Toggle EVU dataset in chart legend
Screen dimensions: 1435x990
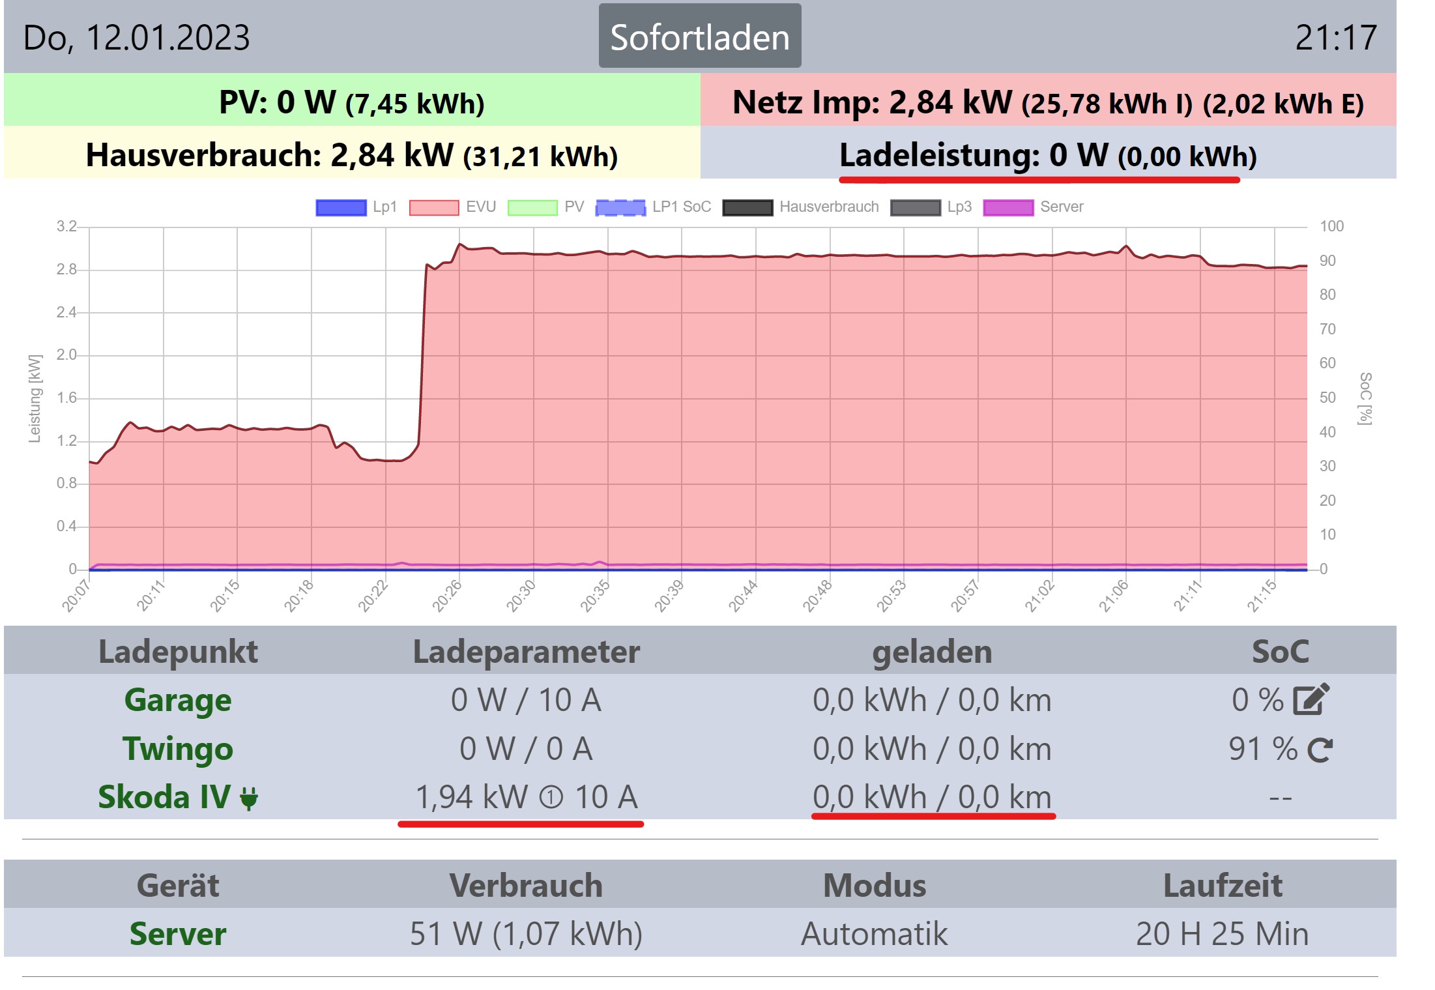tap(434, 207)
